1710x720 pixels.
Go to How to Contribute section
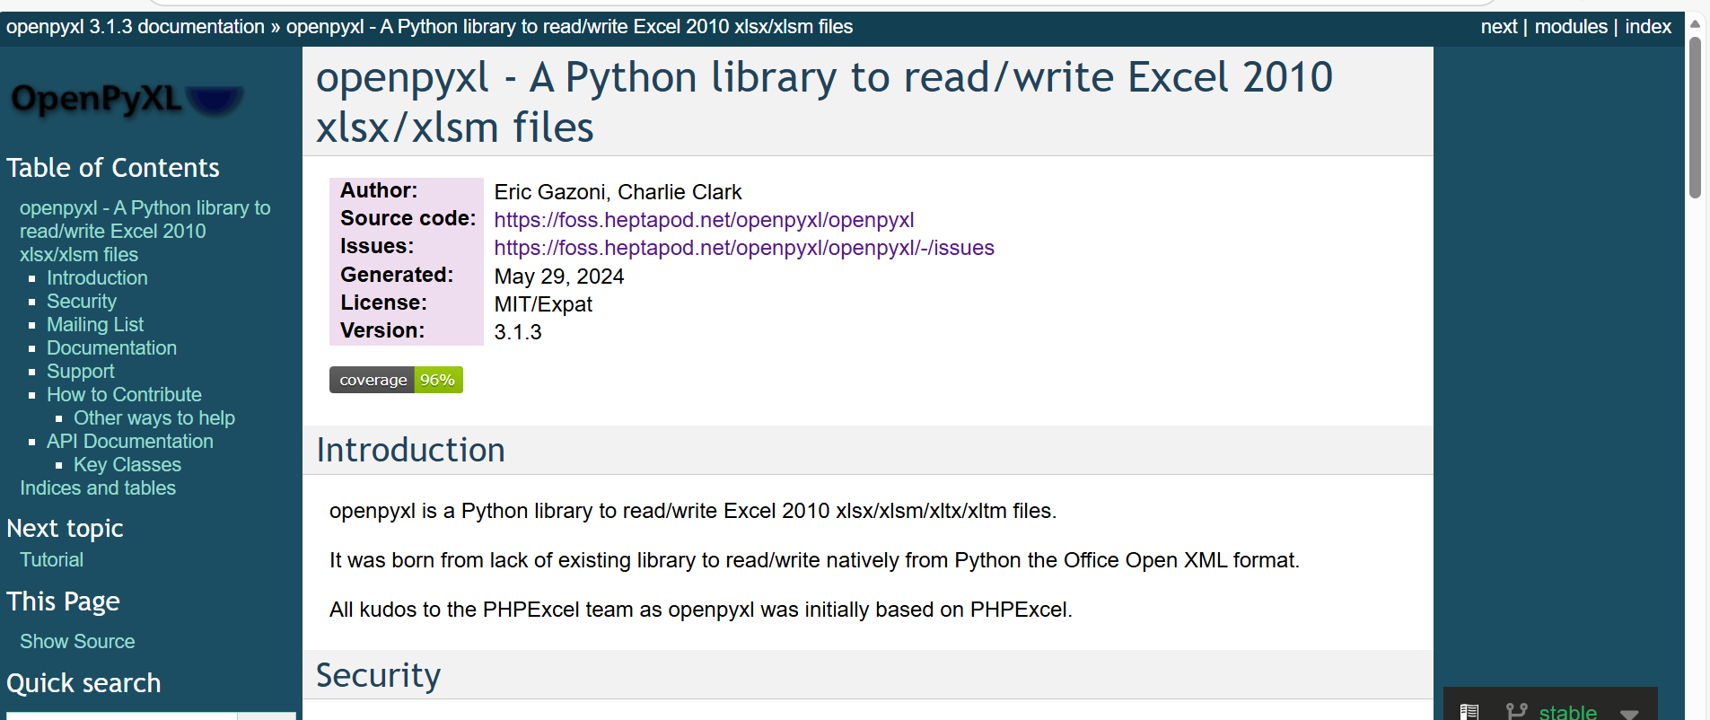click(x=124, y=395)
